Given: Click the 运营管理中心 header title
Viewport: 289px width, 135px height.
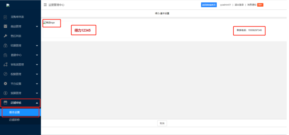Looking at the screenshot, I should click(x=56, y=5).
